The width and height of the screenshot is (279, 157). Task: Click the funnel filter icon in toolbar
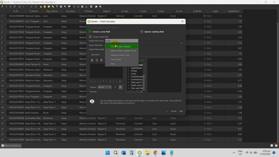coord(57,7)
